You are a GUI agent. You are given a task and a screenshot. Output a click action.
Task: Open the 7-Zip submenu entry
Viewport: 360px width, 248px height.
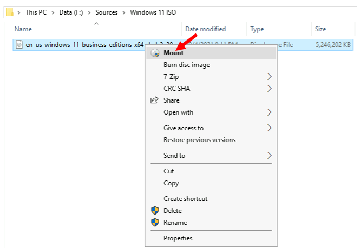tap(211, 77)
